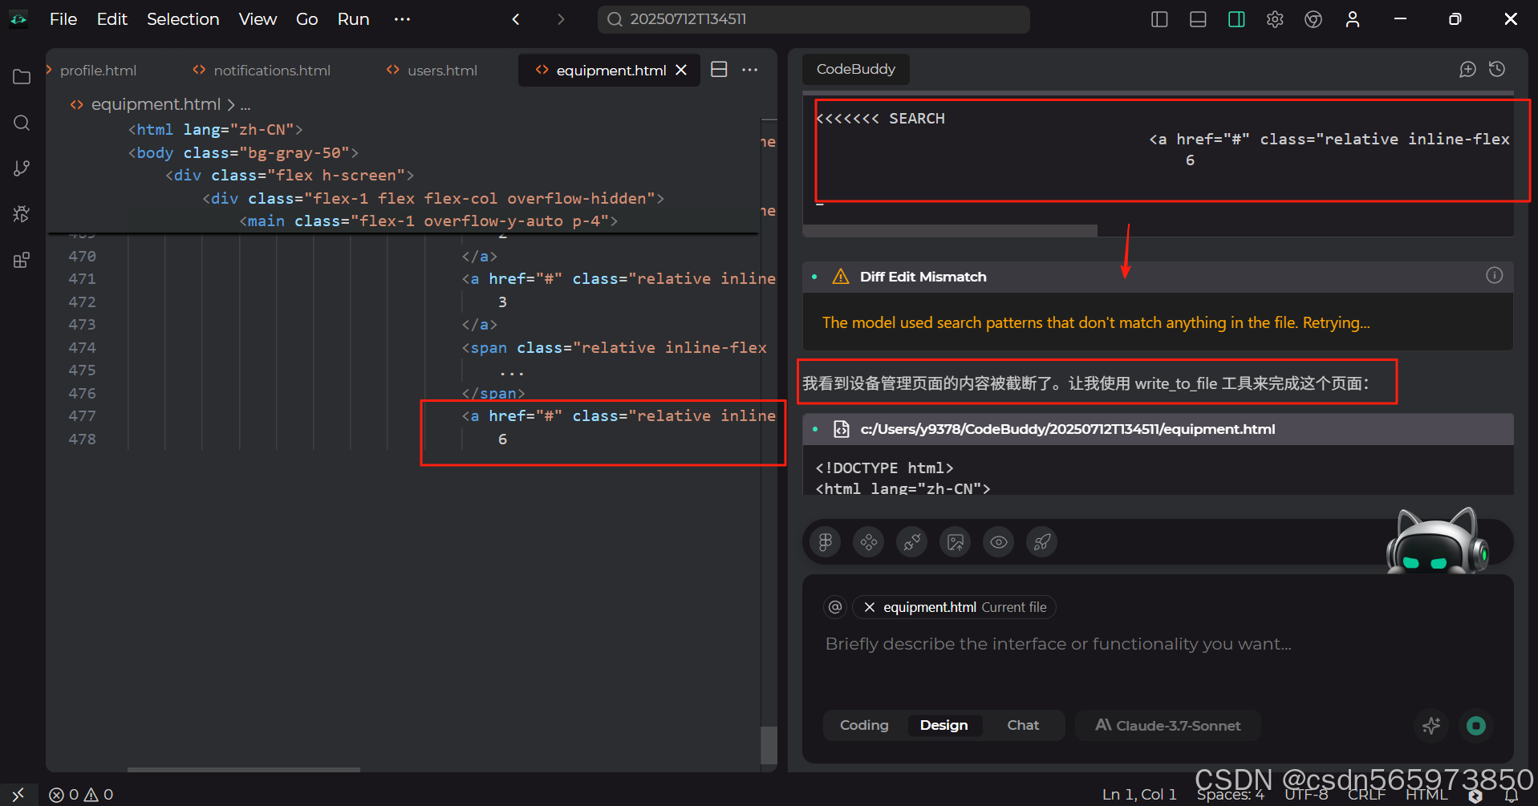The image size is (1538, 806).
Task: Open the Search view in activity bar
Action: [22, 123]
